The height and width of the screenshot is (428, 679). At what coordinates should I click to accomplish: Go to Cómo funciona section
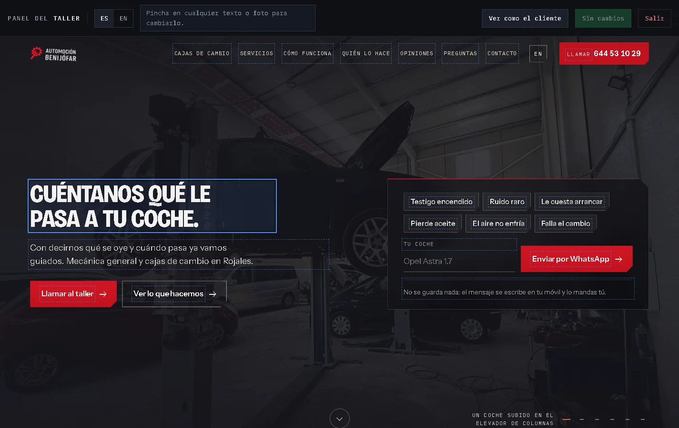point(307,53)
